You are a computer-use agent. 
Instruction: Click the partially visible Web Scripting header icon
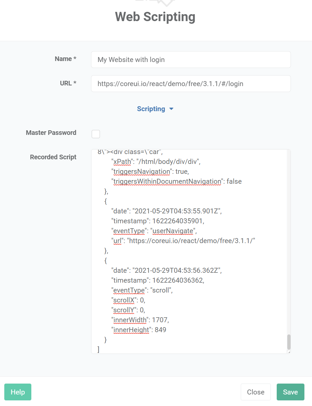point(155,3)
